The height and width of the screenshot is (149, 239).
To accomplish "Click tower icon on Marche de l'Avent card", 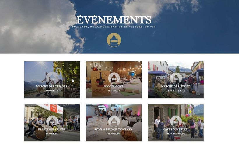I will tap(176, 78).
